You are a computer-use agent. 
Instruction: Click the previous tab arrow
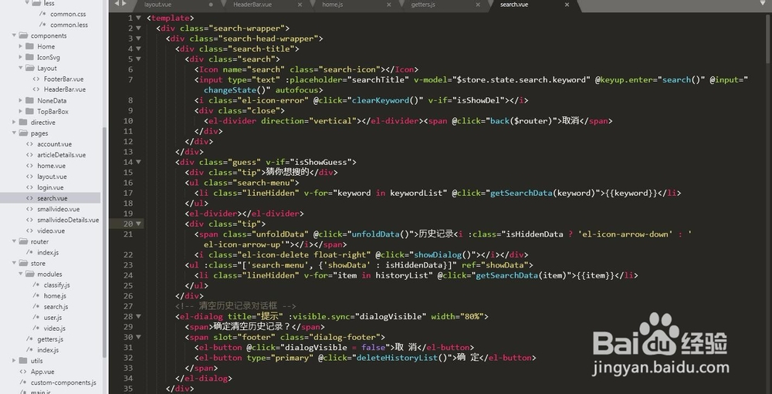tap(117, 3)
